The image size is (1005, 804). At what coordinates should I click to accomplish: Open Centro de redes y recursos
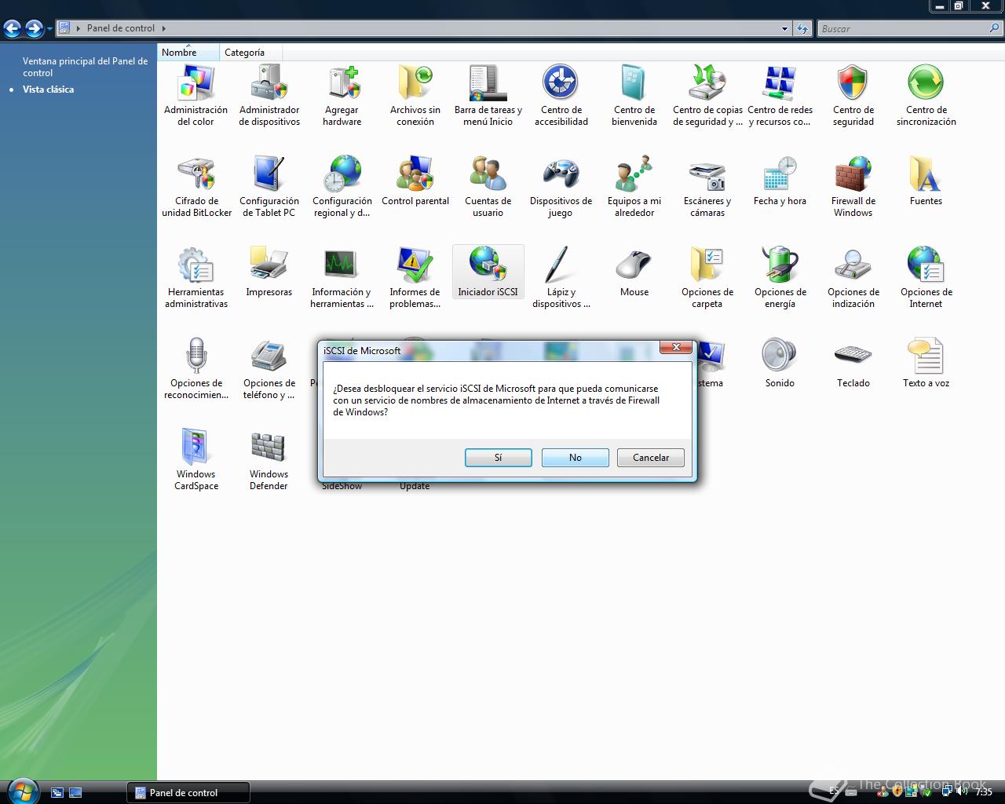click(x=780, y=95)
